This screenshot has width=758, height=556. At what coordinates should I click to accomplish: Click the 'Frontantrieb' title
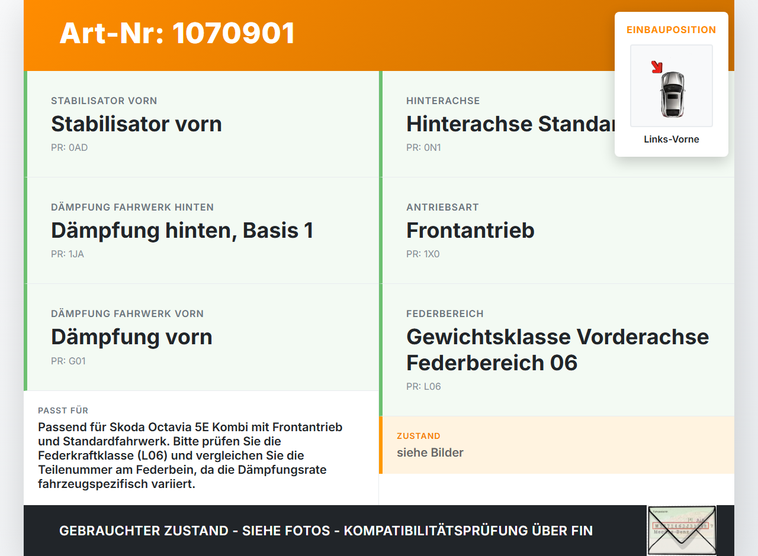tap(470, 230)
